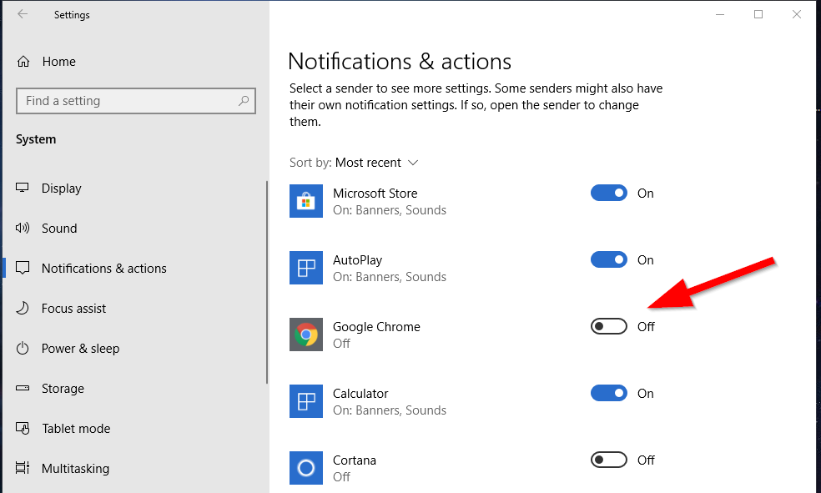Open Display settings in the sidebar
821x493 pixels.
pos(61,188)
